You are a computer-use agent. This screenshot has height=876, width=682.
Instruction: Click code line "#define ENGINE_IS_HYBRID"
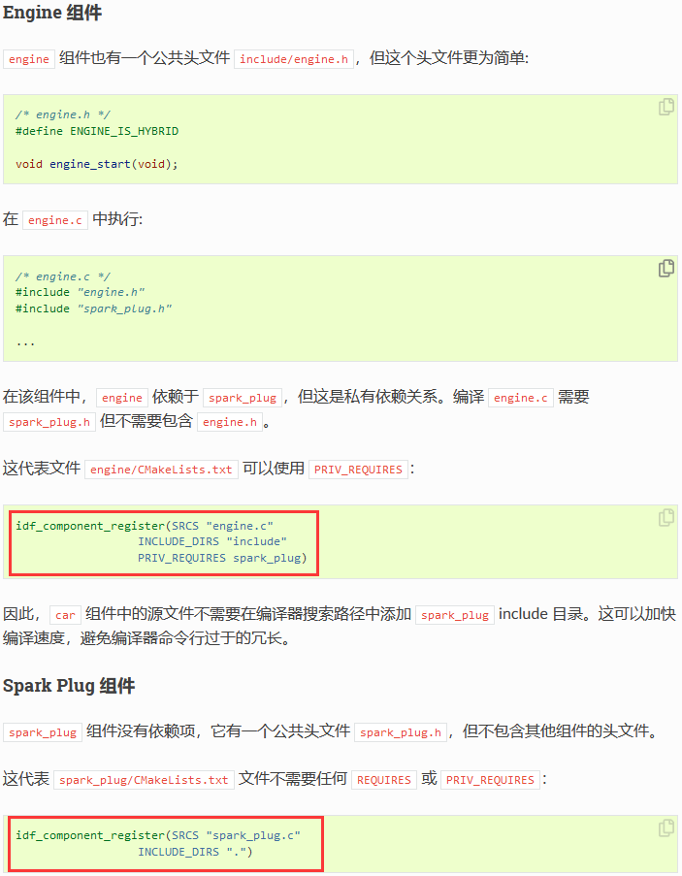click(x=97, y=131)
